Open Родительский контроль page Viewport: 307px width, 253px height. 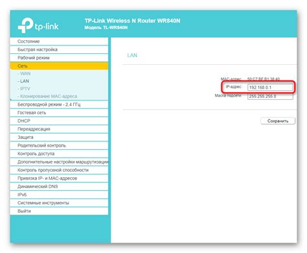point(59,145)
